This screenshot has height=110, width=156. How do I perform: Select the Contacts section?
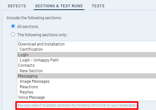pyautogui.click(x=26, y=65)
